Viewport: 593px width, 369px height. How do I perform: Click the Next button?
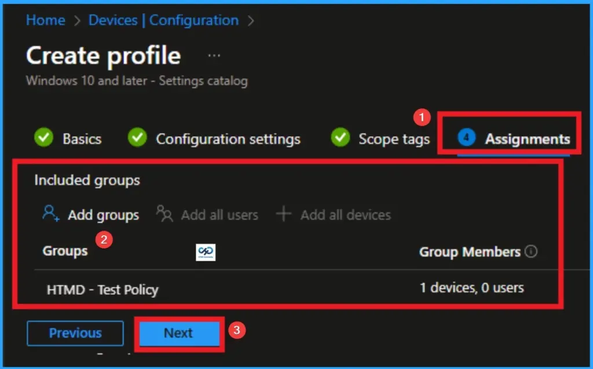pos(178,333)
